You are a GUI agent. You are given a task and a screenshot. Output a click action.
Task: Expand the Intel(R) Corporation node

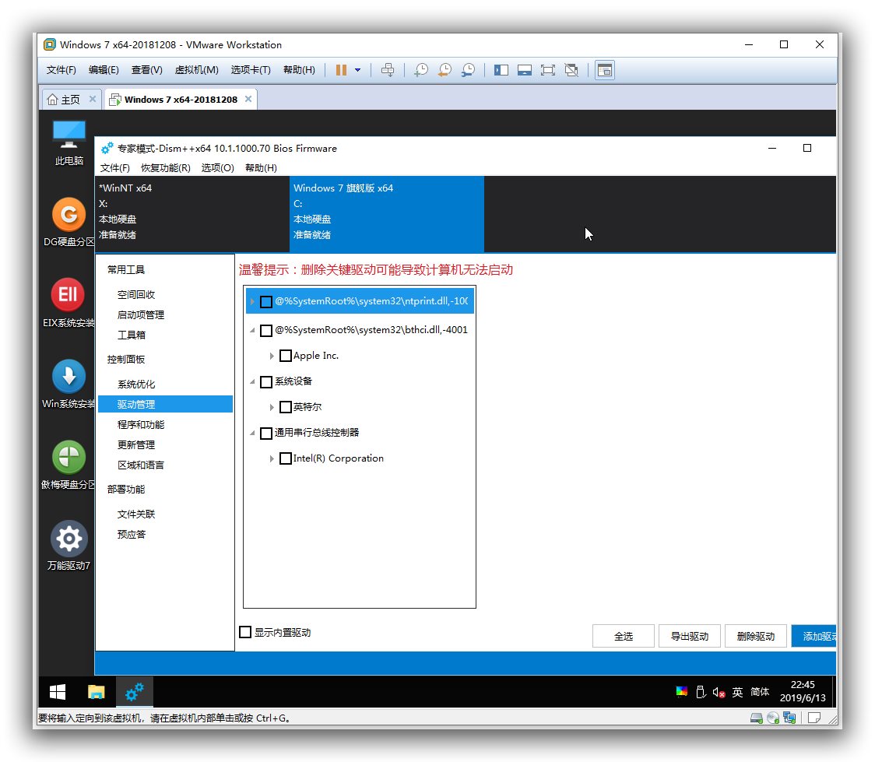(x=272, y=459)
